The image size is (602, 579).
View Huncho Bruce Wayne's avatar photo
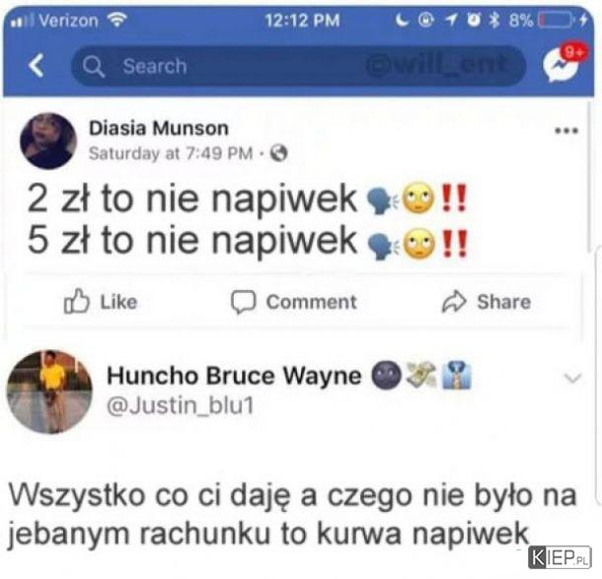click(49, 392)
